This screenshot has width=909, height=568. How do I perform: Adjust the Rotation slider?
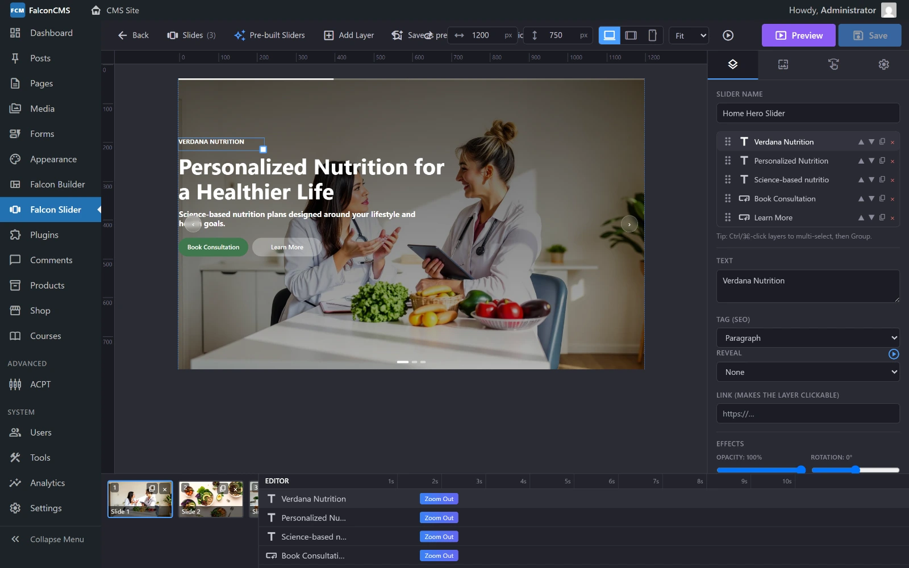tap(855, 470)
